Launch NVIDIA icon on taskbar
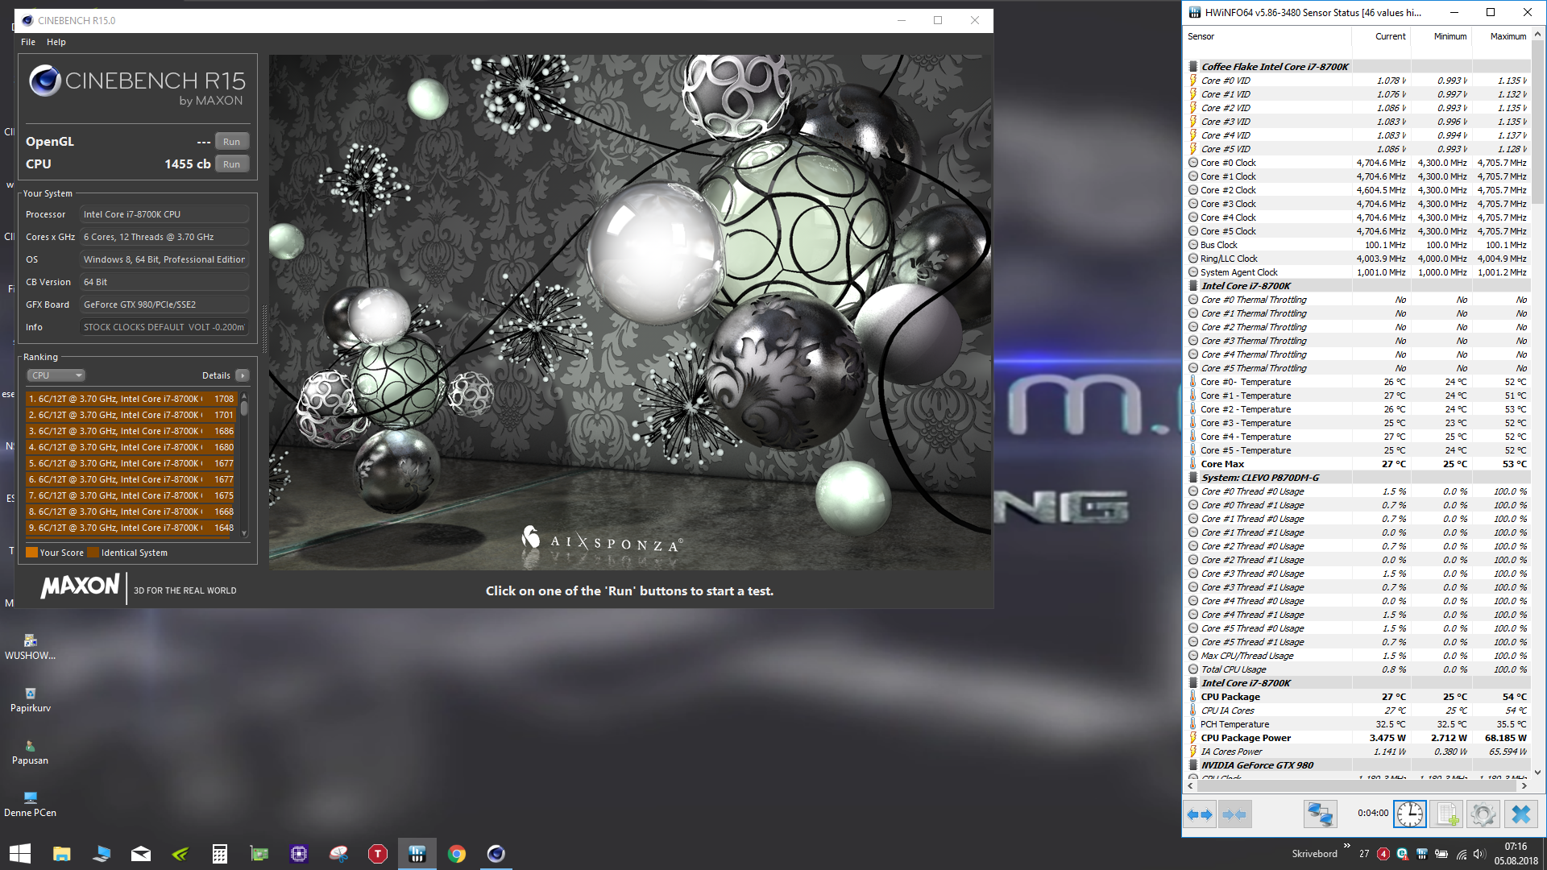This screenshot has width=1547, height=870. (180, 854)
